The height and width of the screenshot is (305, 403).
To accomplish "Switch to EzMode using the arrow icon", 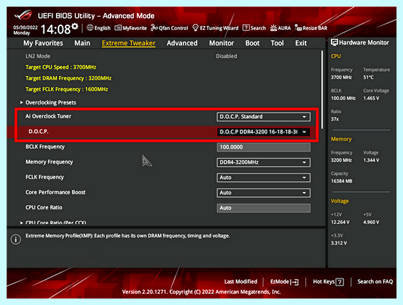I will (294, 282).
